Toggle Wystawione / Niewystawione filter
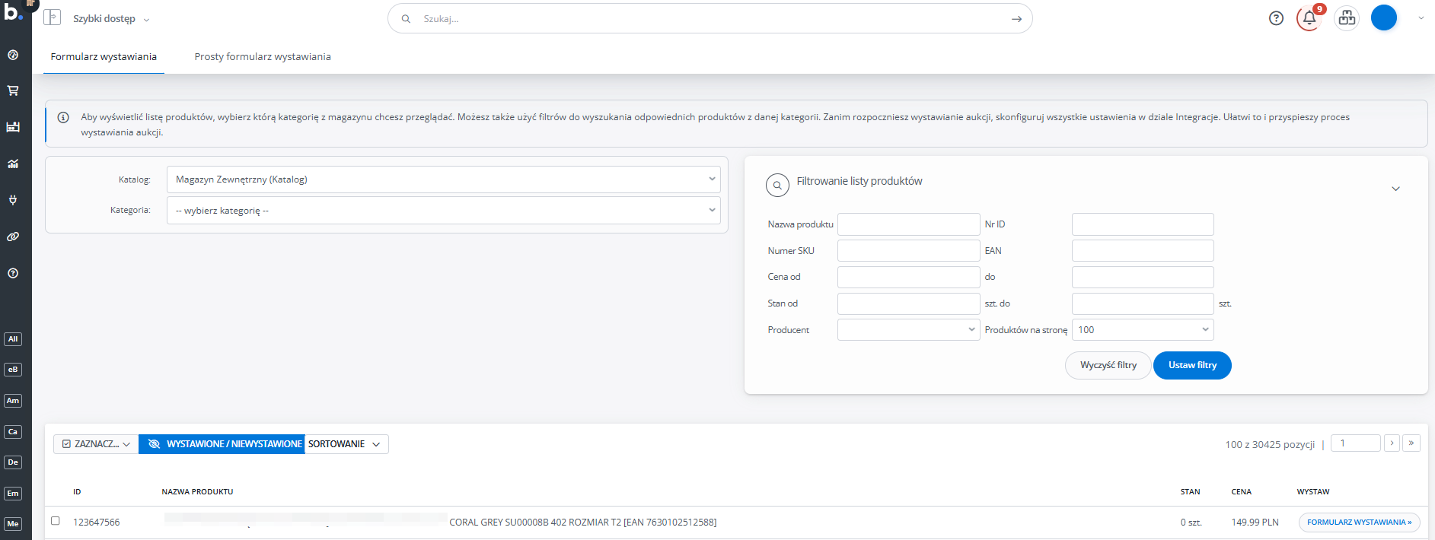This screenshot has height=540, width=1435. coord(222,444)
